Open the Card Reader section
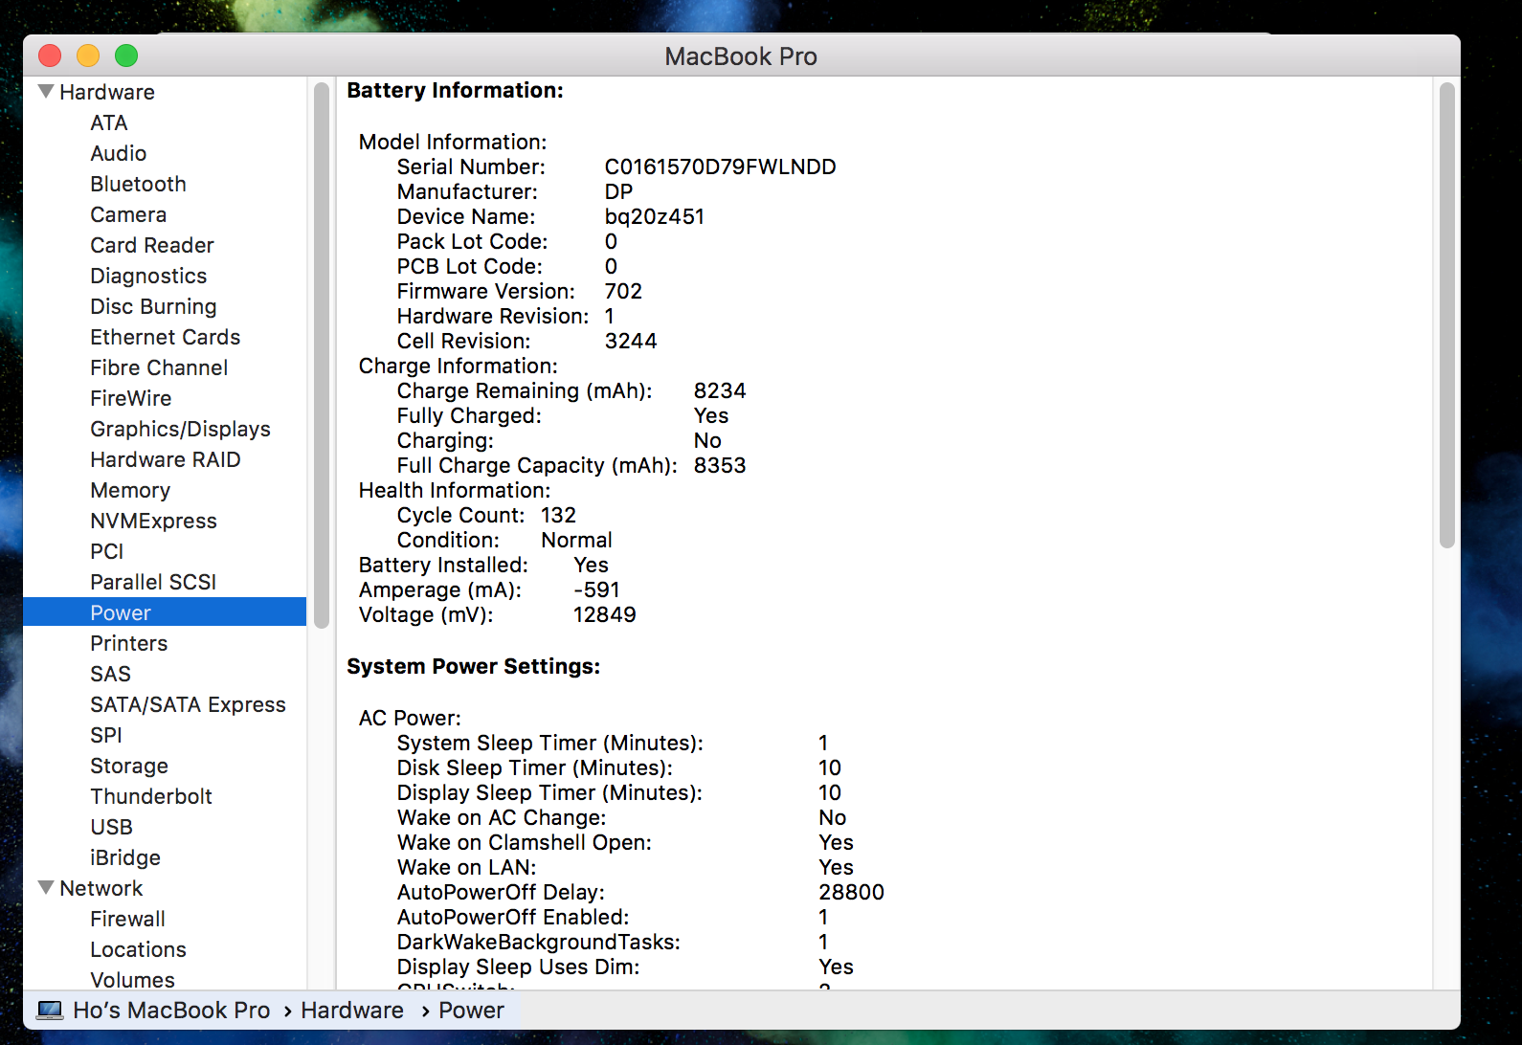The height and width of the screenshot is (1045, 1522). coord(152,245)
